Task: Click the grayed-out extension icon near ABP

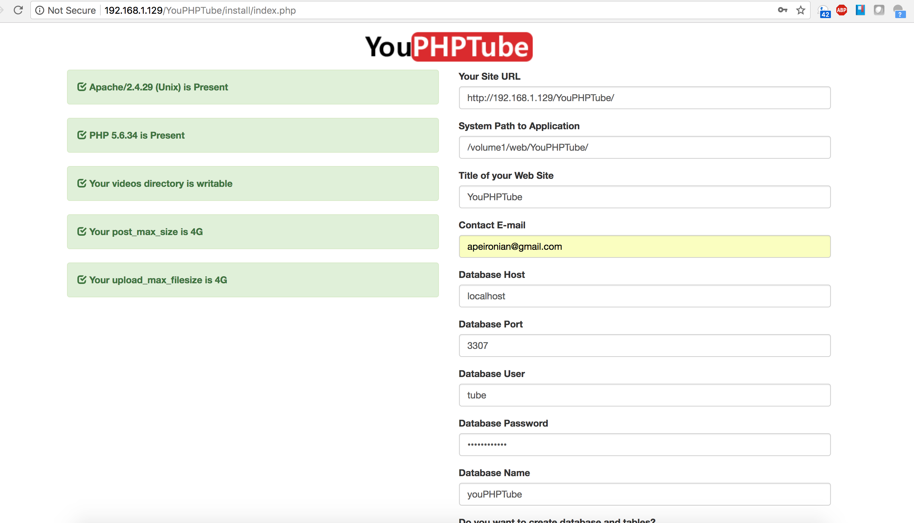Action: [x=879, y=10]
